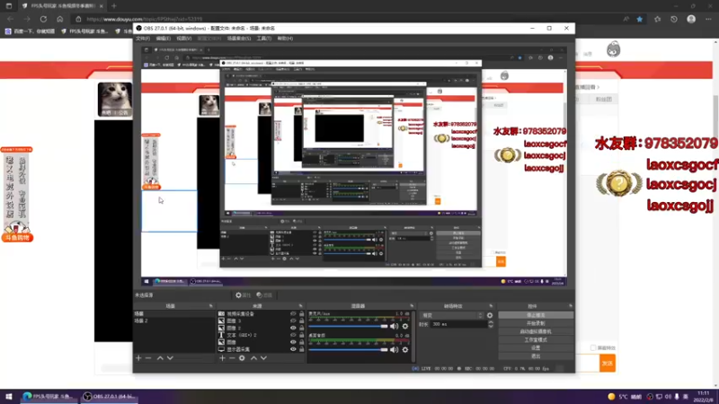Enable 工作室模式 in OBS controls
The width and height of the screenshot is (719, 404).
coord(536,340)
